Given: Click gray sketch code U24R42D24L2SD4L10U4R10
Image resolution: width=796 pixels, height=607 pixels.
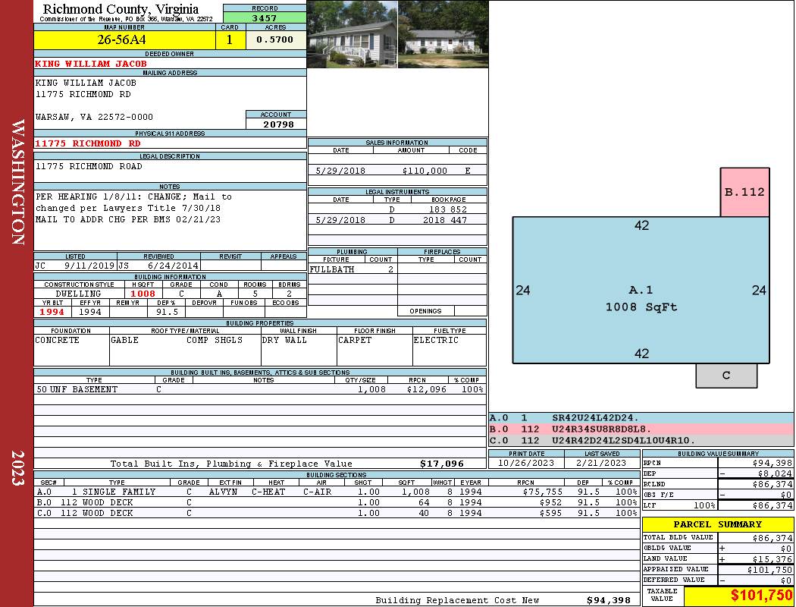Looking at the screenshot, I should [x=623, y=440].
